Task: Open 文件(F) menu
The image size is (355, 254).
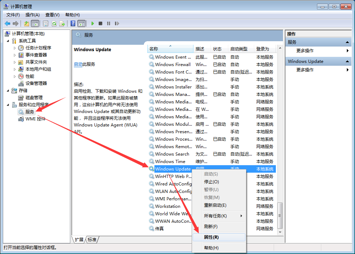Action: point(13,15)
